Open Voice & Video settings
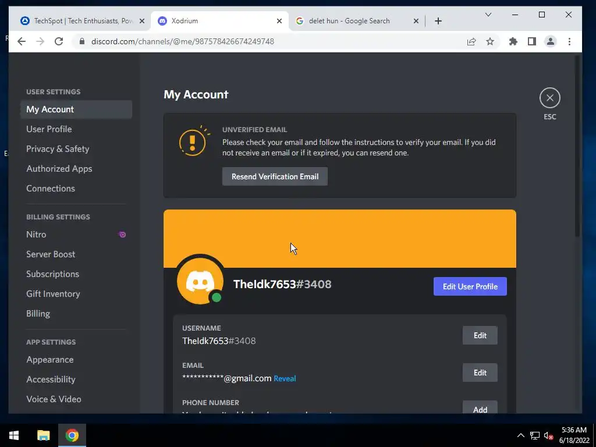This screenshot has width=596, height=447. pyautogui.click(x=76, y=399)
